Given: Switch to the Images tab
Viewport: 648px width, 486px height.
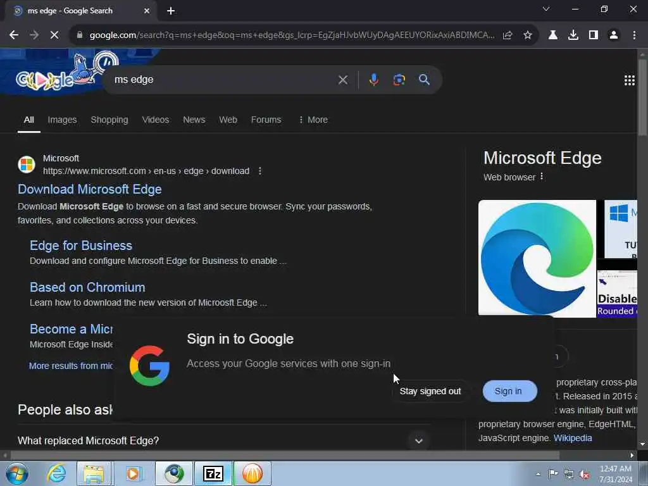Looking at the screenshot, I should [x=62, y=120].
